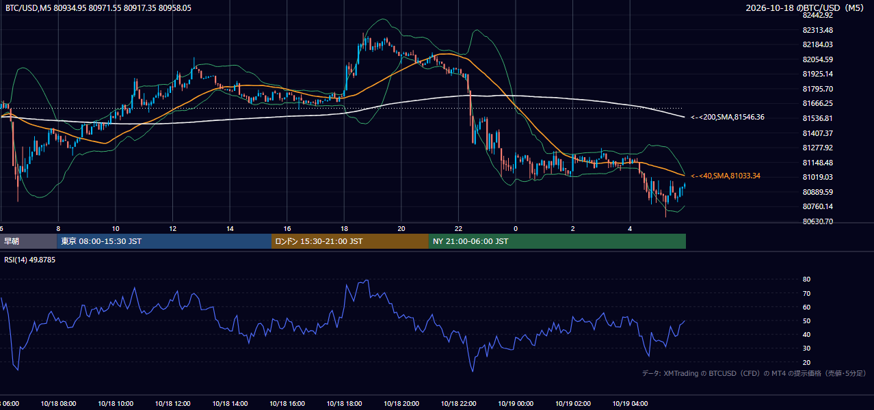Viewport: 874px width, 410px height.
Task: Click date label 10/18 16:00
Action: pyautogui.click(x=287, y=404)
